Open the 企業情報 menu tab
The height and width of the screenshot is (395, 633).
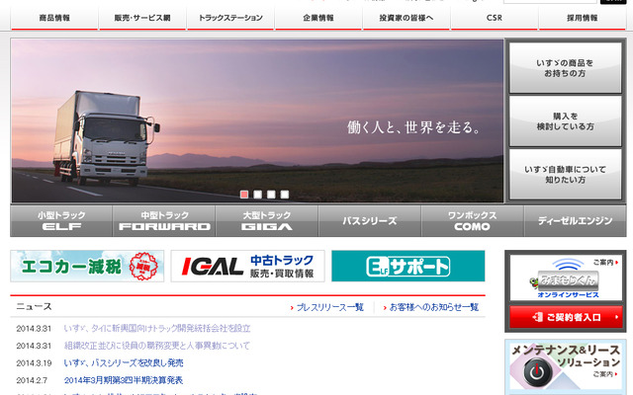click(318, 18)
